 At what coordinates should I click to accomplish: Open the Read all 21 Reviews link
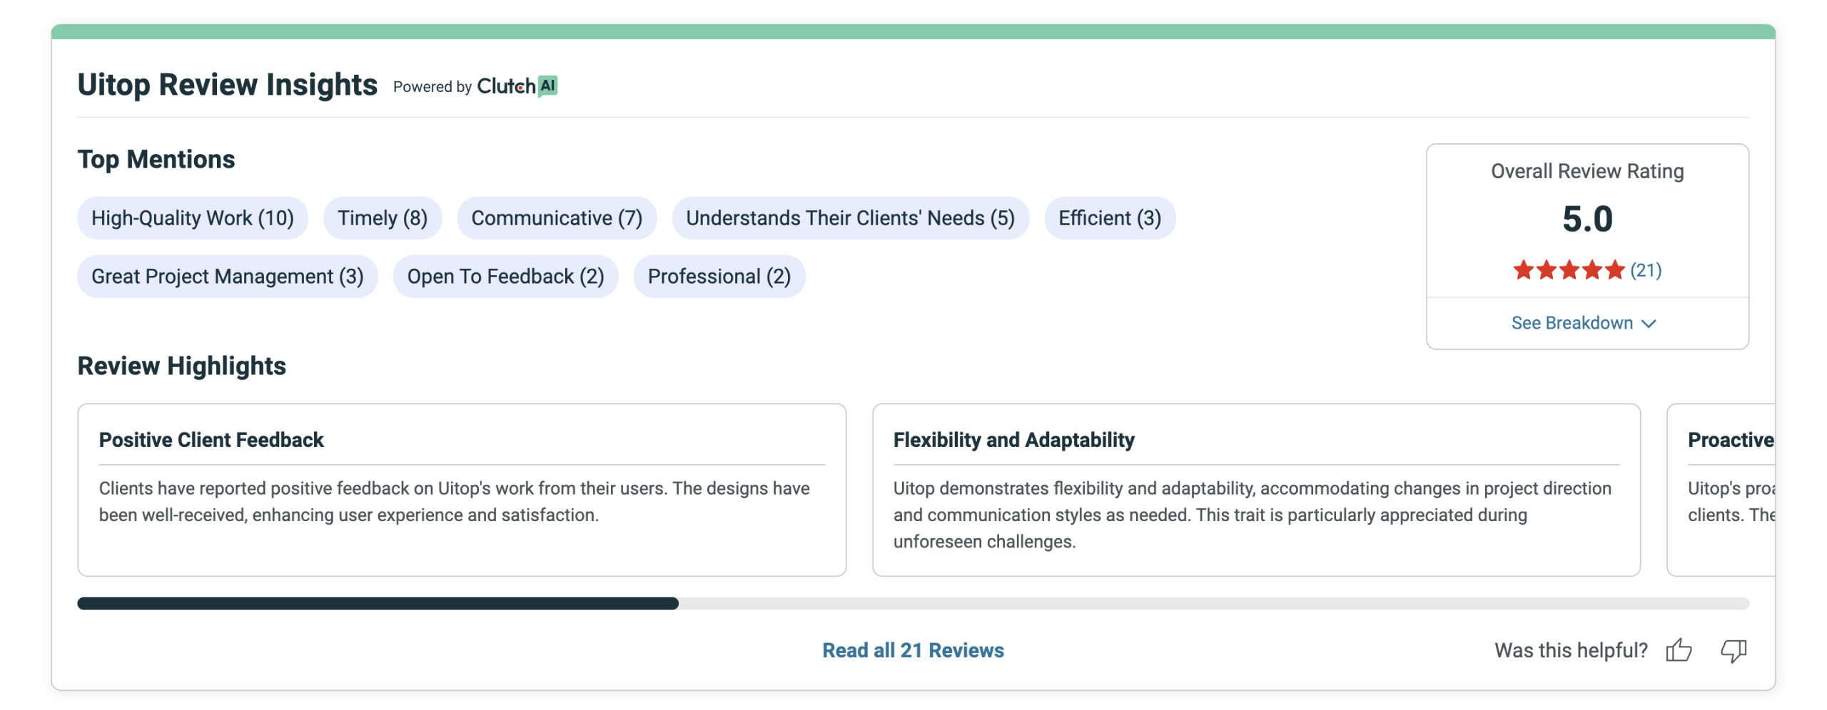click(x=913, y=650)
